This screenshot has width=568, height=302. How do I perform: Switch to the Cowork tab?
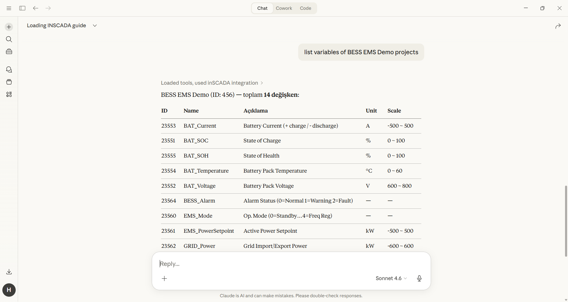(284, 8)
